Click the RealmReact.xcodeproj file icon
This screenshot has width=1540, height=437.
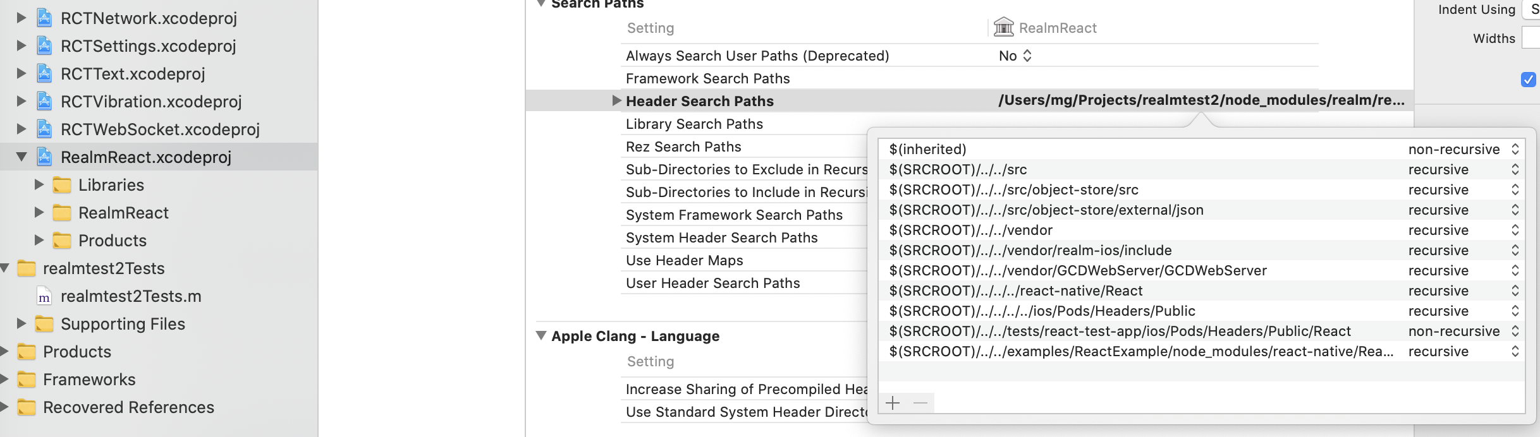coord(44,157)
